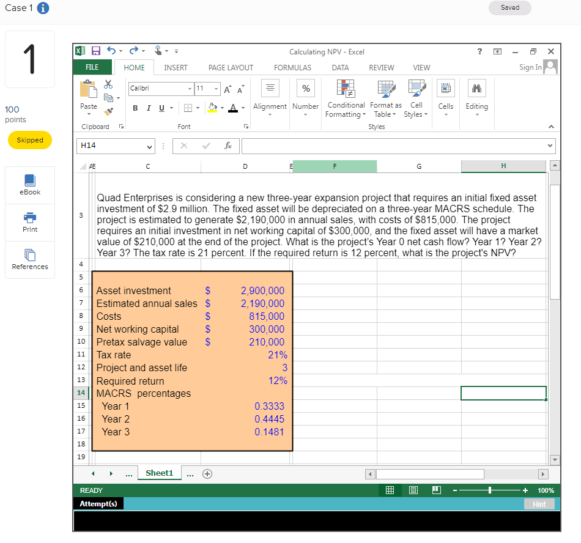Open the font size 11 dropdown
Viewport: 581px width, 543px height.
click(216, 89)
